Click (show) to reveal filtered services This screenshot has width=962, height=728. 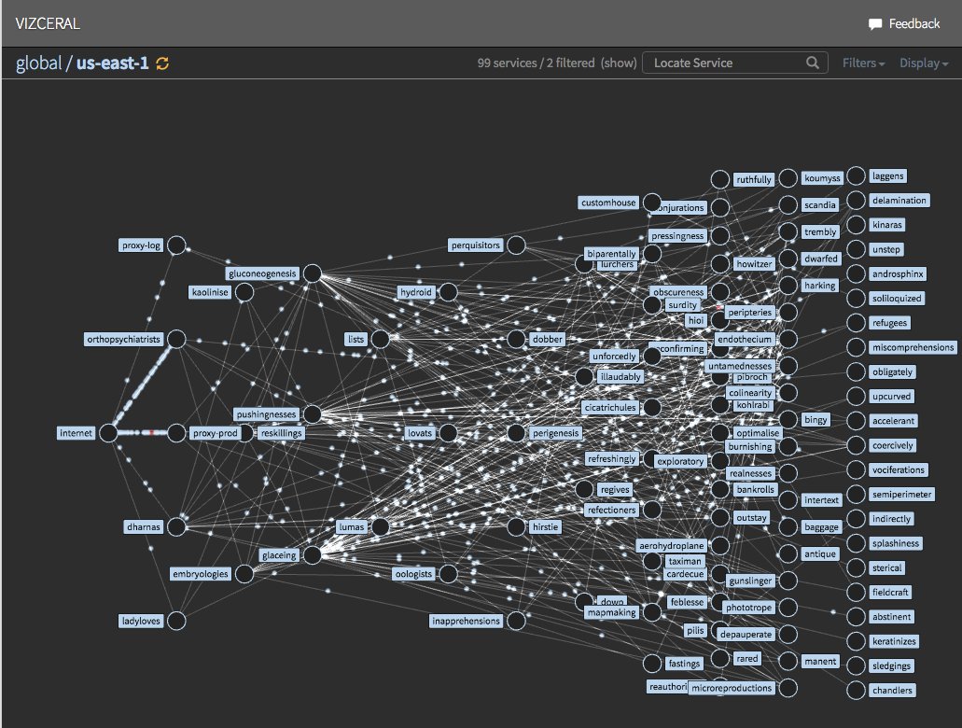[x=619, y=63]
